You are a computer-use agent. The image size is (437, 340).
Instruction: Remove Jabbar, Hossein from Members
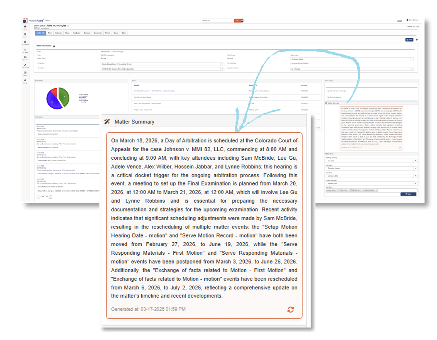(x=377, y=190)
